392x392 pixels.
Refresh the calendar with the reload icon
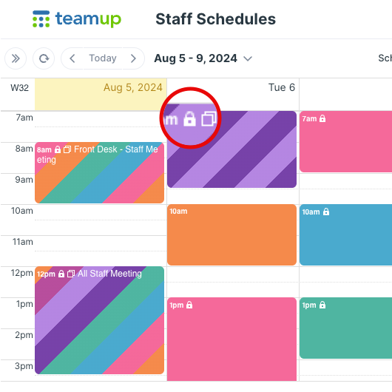coord(44,58)
